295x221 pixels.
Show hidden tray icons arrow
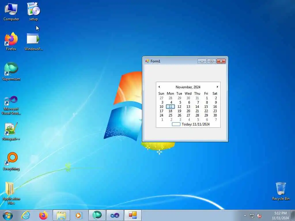point(245,216)
